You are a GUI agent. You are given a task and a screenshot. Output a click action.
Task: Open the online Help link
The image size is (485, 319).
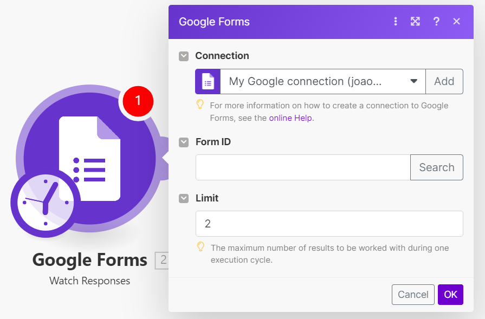coord(290,118)
